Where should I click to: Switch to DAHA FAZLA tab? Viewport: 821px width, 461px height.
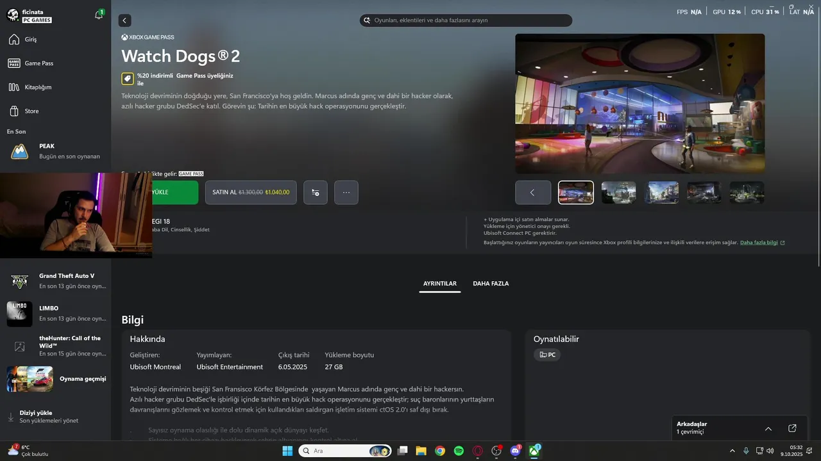tap(491, 284)
